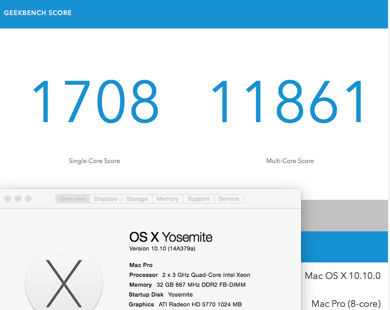Open the Support tab
Image resolution: width=390 pixels, height=310 pixels.
click(199, 199)
